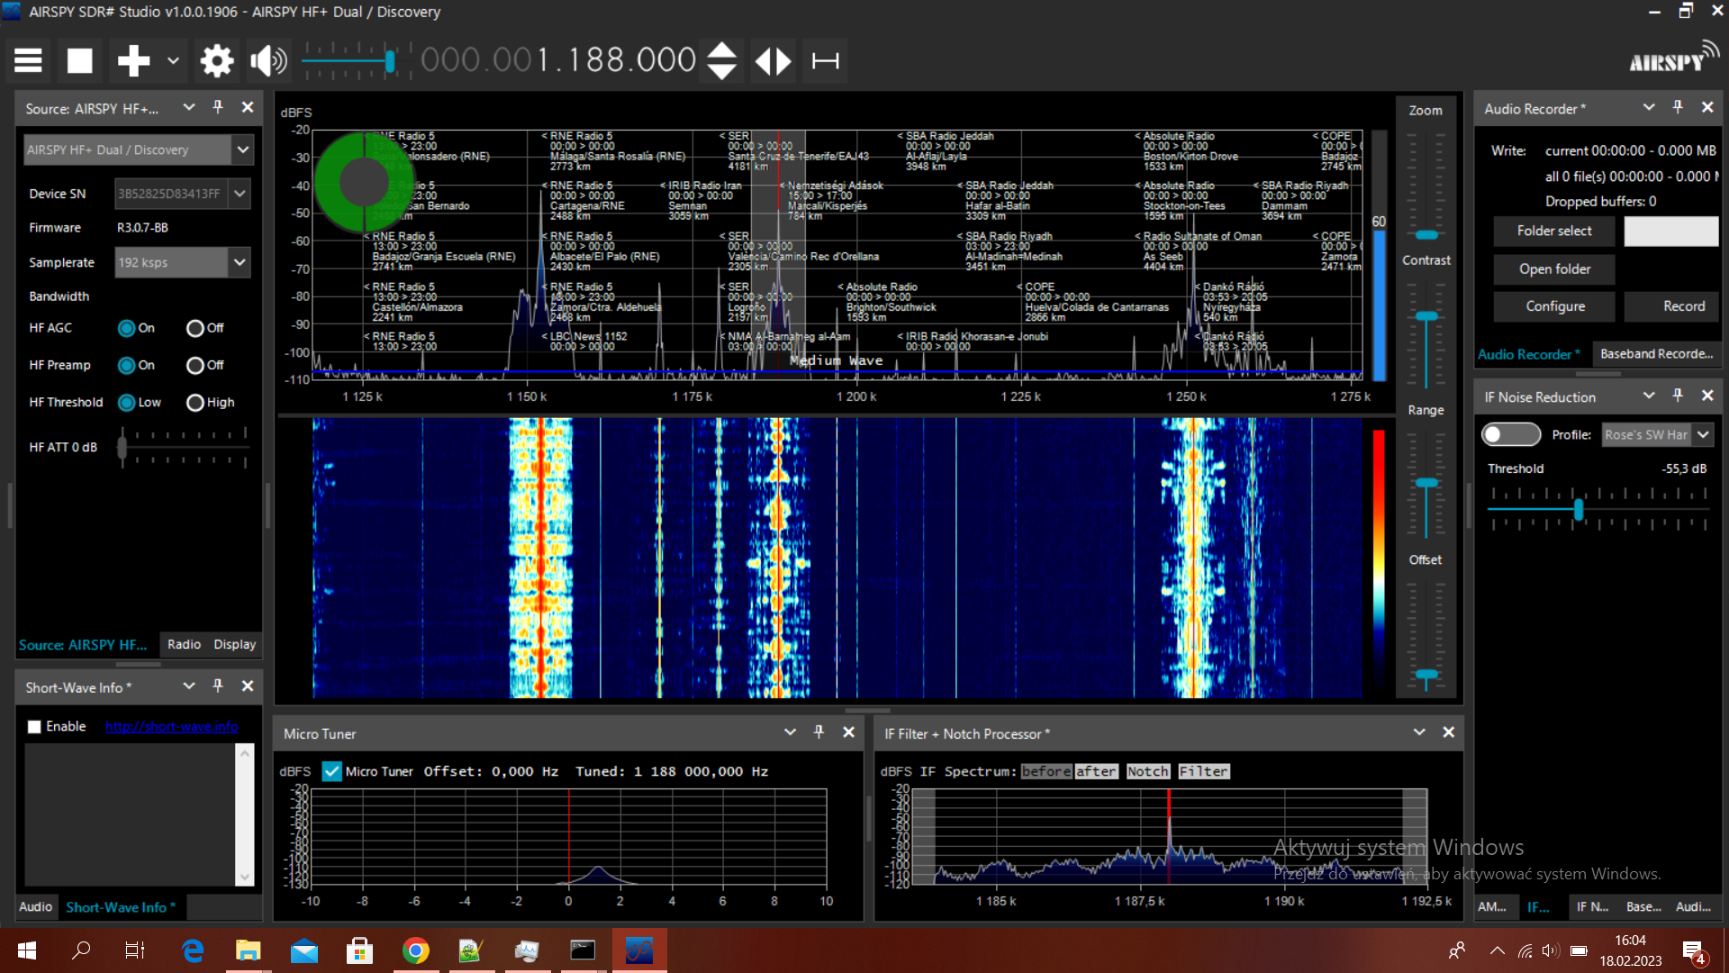The height and width of the screenshot is (973, 1729).
Task: Toggle the IF Noise Reduction switch on
Action: point(1511,435)
